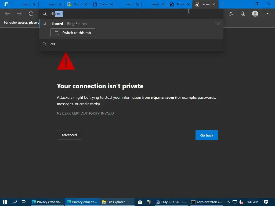Open the Action Center notifications icon

pos(266,202)
